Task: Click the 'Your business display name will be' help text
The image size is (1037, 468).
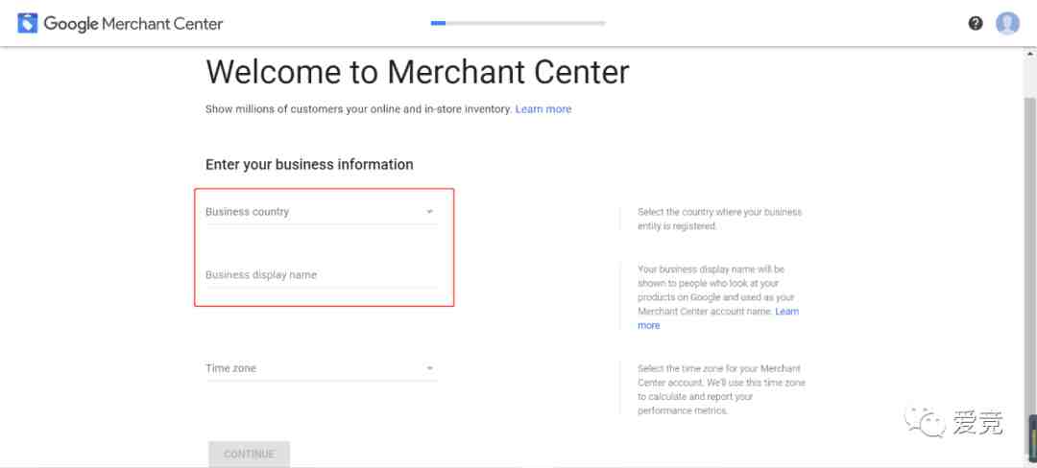Action: point(718,297)
